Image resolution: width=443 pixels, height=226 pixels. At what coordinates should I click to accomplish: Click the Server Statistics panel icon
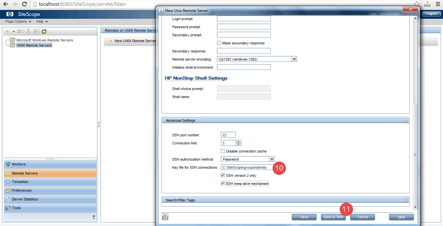8,199
